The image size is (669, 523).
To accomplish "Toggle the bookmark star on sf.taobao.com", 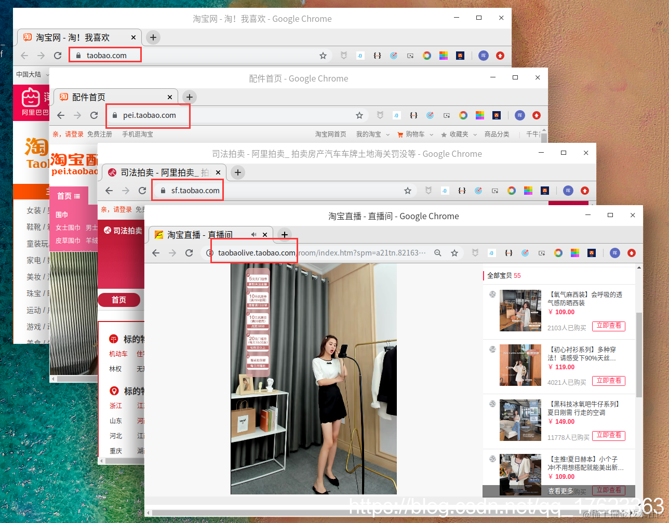I will click(x=408, y=191).
